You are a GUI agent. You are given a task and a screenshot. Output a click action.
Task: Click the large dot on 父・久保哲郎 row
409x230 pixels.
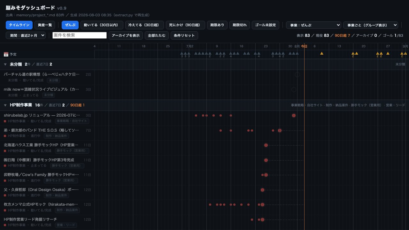click(x=262, y=190)
